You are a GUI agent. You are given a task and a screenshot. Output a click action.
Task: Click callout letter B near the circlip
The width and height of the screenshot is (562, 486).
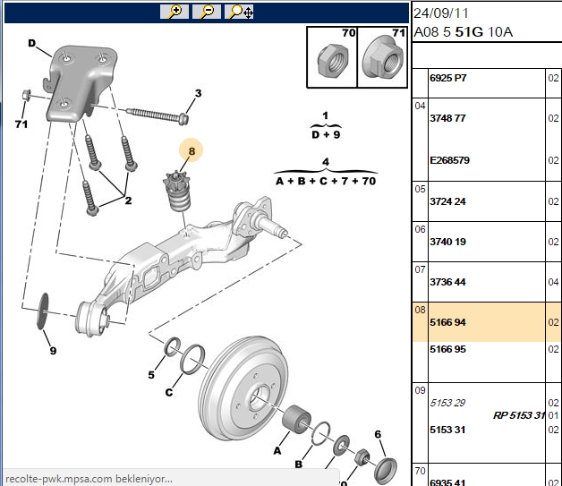tap(298, 465)
